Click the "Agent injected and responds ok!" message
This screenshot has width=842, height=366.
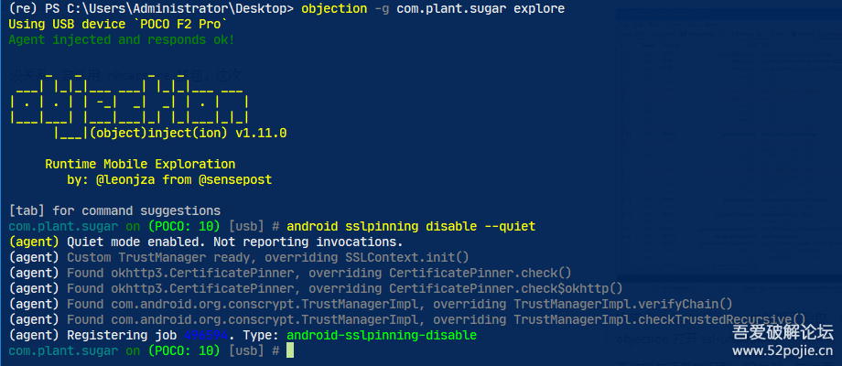coord(121,39)
